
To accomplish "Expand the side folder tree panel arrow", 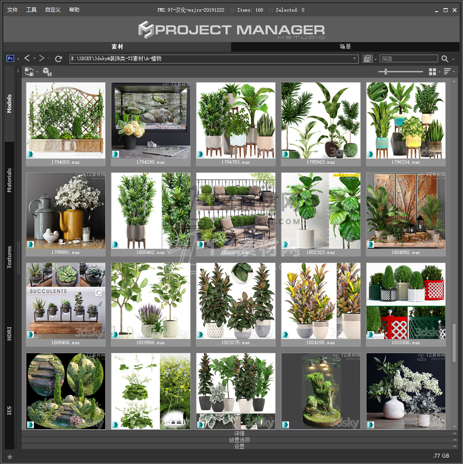I will tap(18, 71).
